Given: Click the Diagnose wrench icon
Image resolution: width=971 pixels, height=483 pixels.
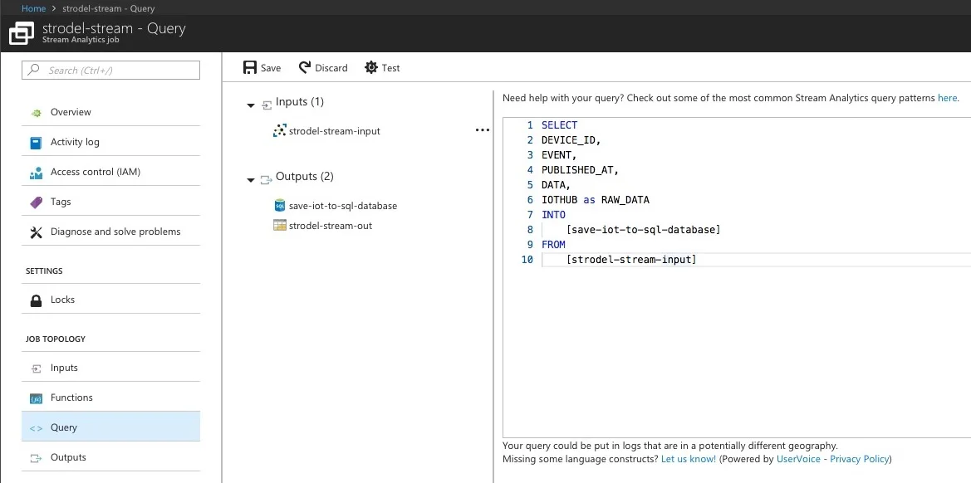Looking at the screenshot, I should click(x=36, y=232).
